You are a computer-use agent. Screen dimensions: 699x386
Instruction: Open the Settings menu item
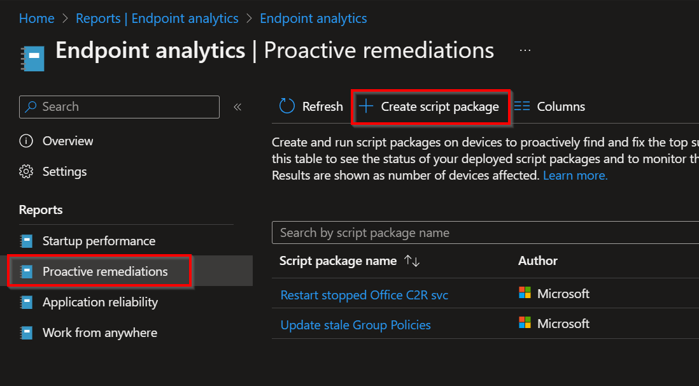65,171
